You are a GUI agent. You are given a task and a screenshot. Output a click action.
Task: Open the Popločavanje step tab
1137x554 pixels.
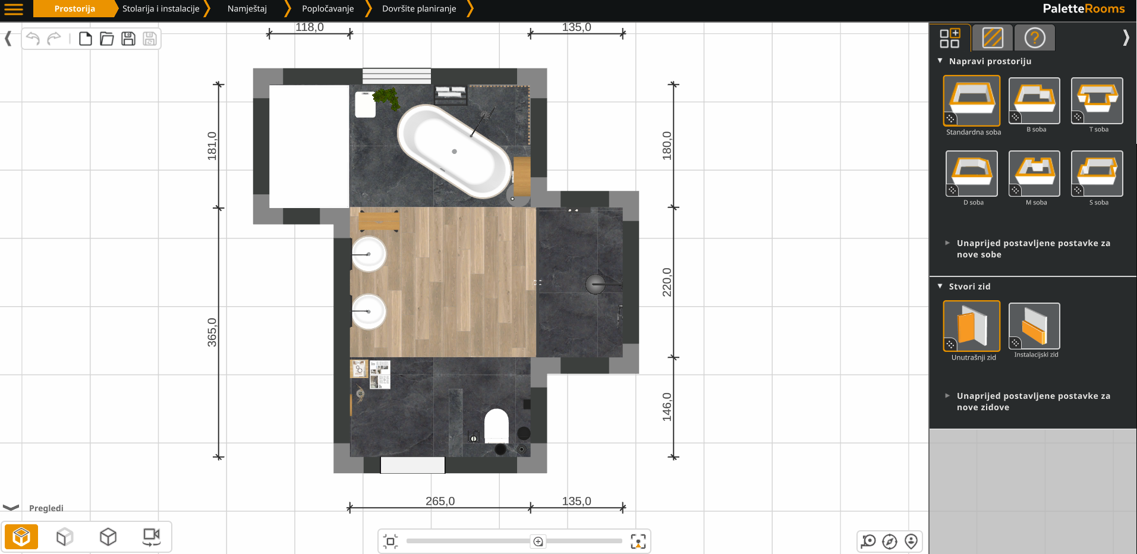click(327, 9)
